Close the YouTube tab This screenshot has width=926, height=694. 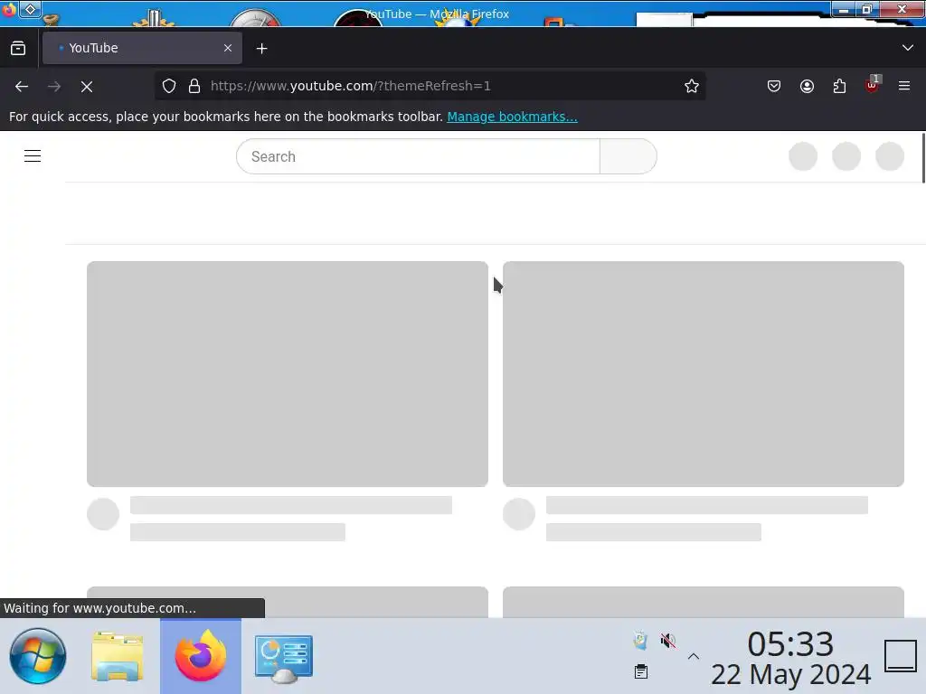[227, 49]
